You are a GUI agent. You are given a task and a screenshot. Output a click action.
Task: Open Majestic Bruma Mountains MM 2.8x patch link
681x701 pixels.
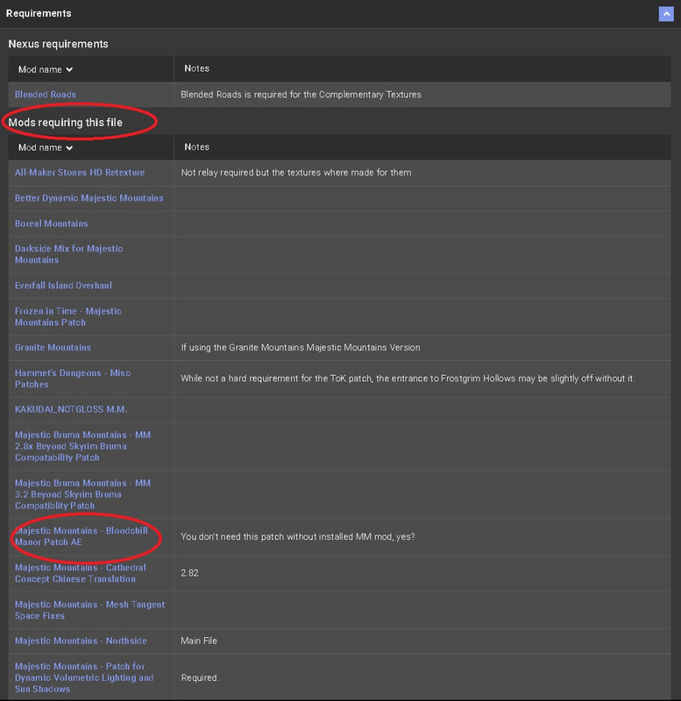coord(82,446)
